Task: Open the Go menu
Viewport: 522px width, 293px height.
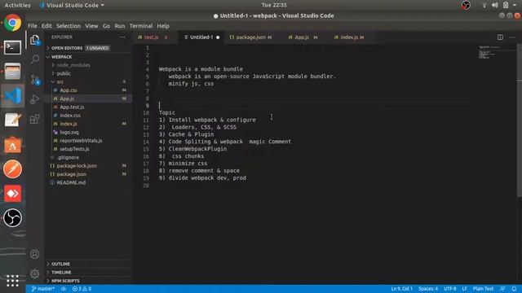Action: 106,26
